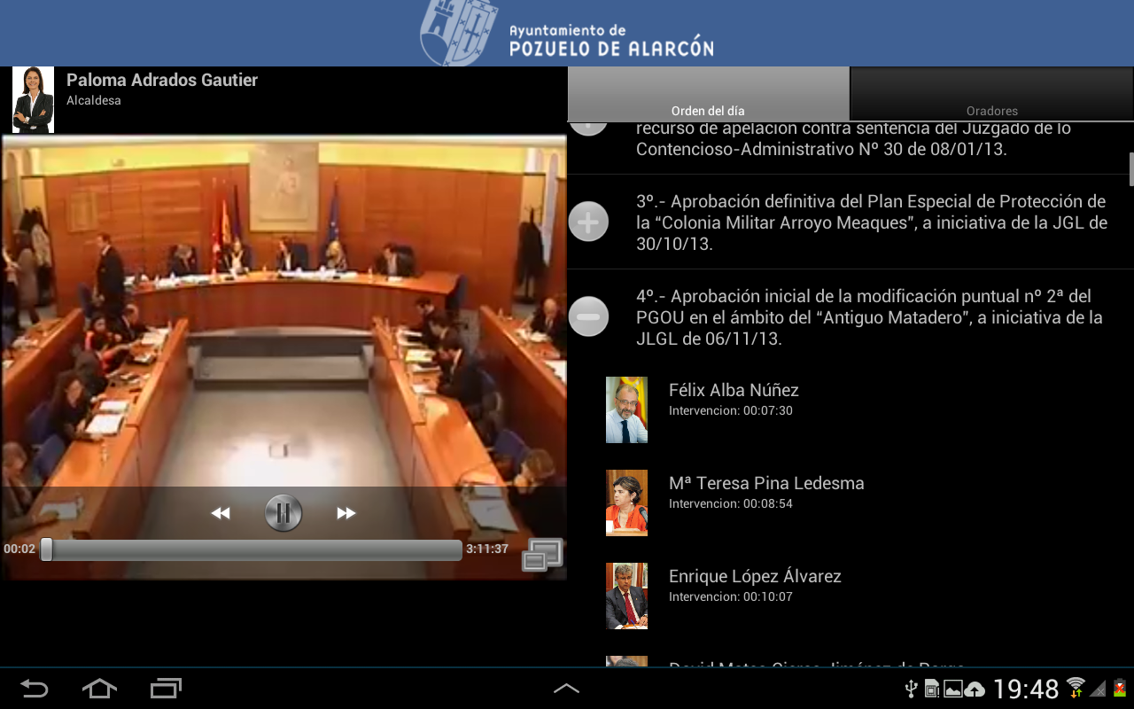Viewport: 1134px width, 709px height.
Task: Click the Ayuntamiento de Pozuelo de Alarcón logo
Action: tap(567, 33)
